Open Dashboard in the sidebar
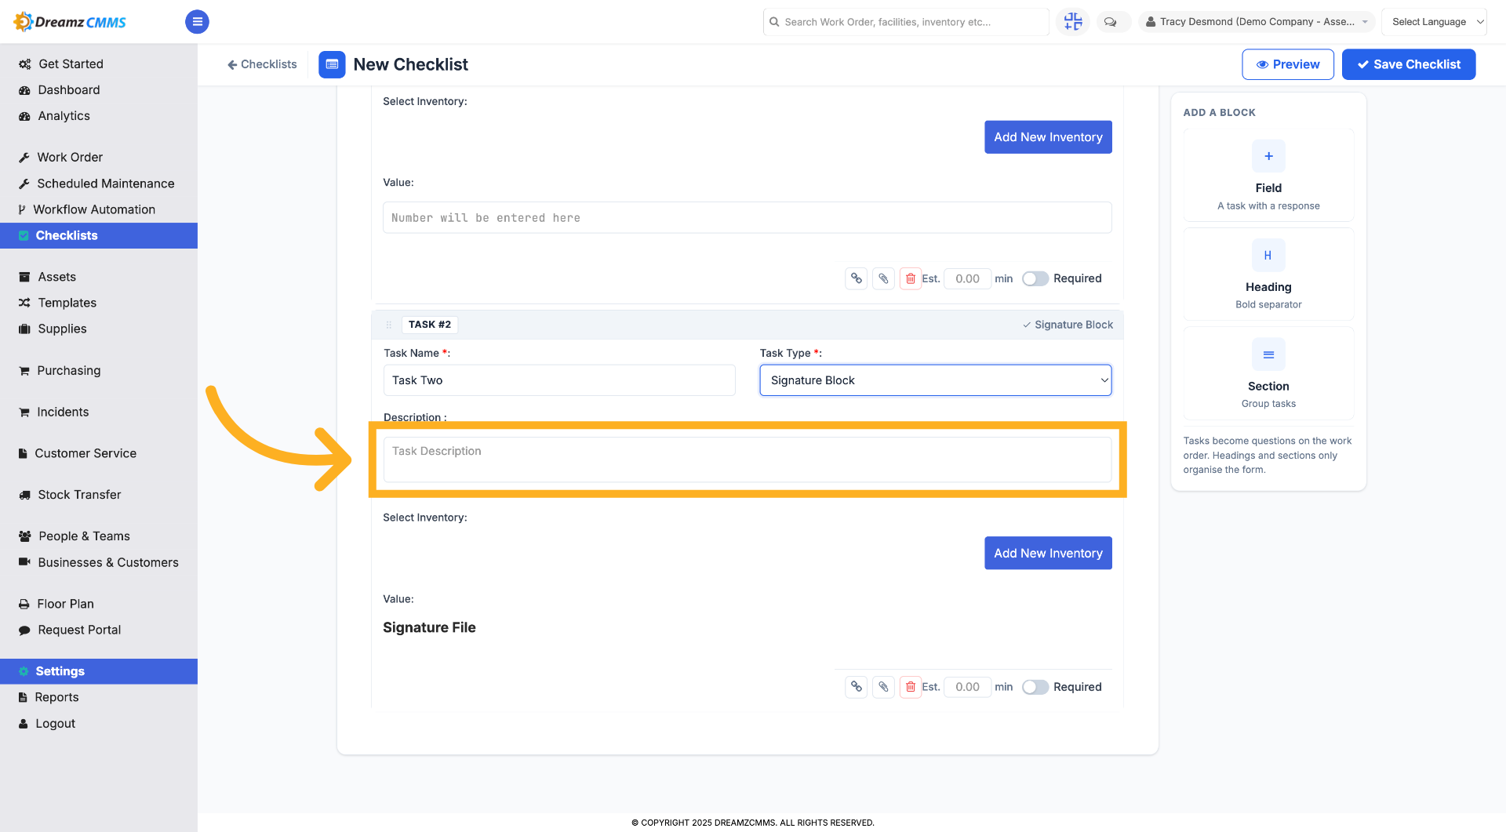Viewport: 1506px width, 832px height. 69,90
